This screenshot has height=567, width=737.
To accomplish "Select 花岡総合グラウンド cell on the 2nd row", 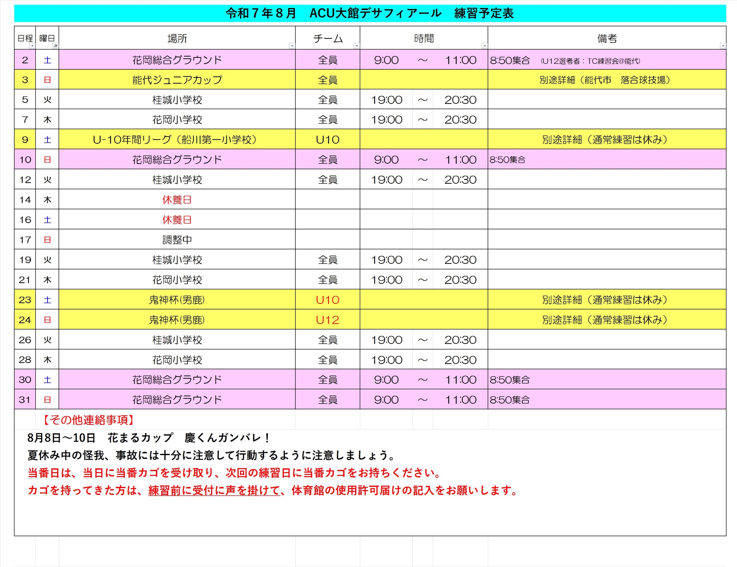I will [x=177, y=60].
